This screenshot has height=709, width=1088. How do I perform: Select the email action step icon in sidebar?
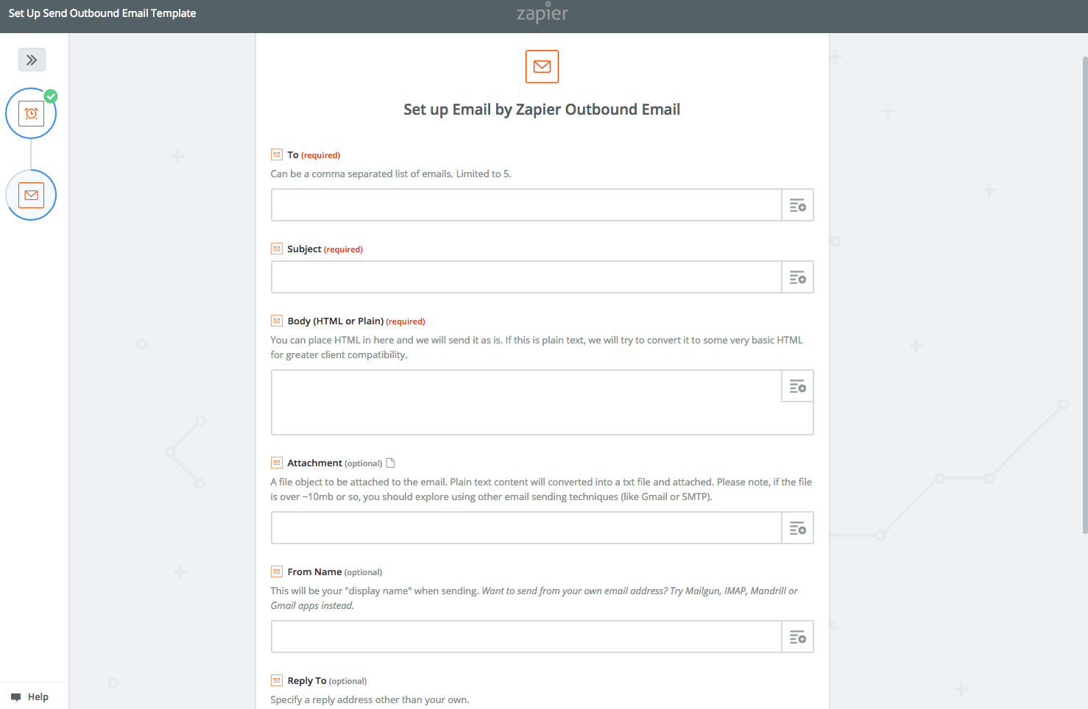(31, 195)
